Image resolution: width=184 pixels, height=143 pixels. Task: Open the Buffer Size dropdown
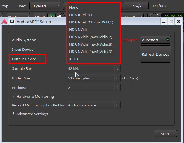pyautogui.click(x=93, y=78)
